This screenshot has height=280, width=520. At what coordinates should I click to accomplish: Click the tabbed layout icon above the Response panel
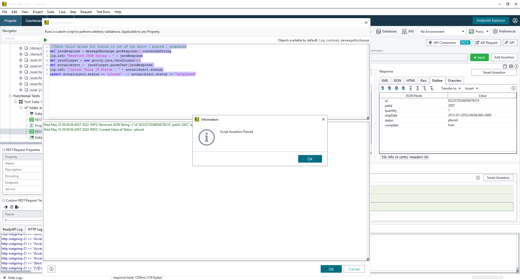point(505,66)
